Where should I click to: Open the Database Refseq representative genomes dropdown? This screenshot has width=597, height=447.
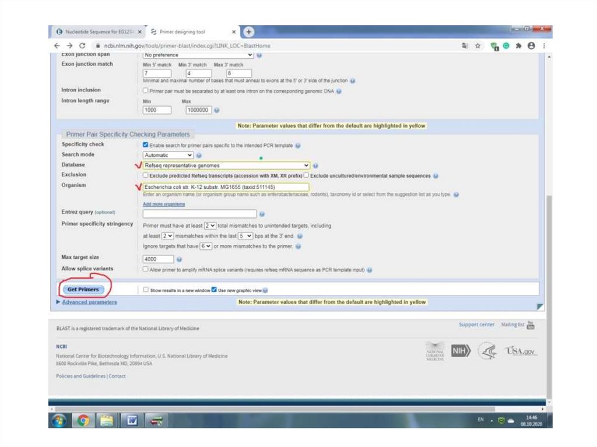tap(227, 166)
